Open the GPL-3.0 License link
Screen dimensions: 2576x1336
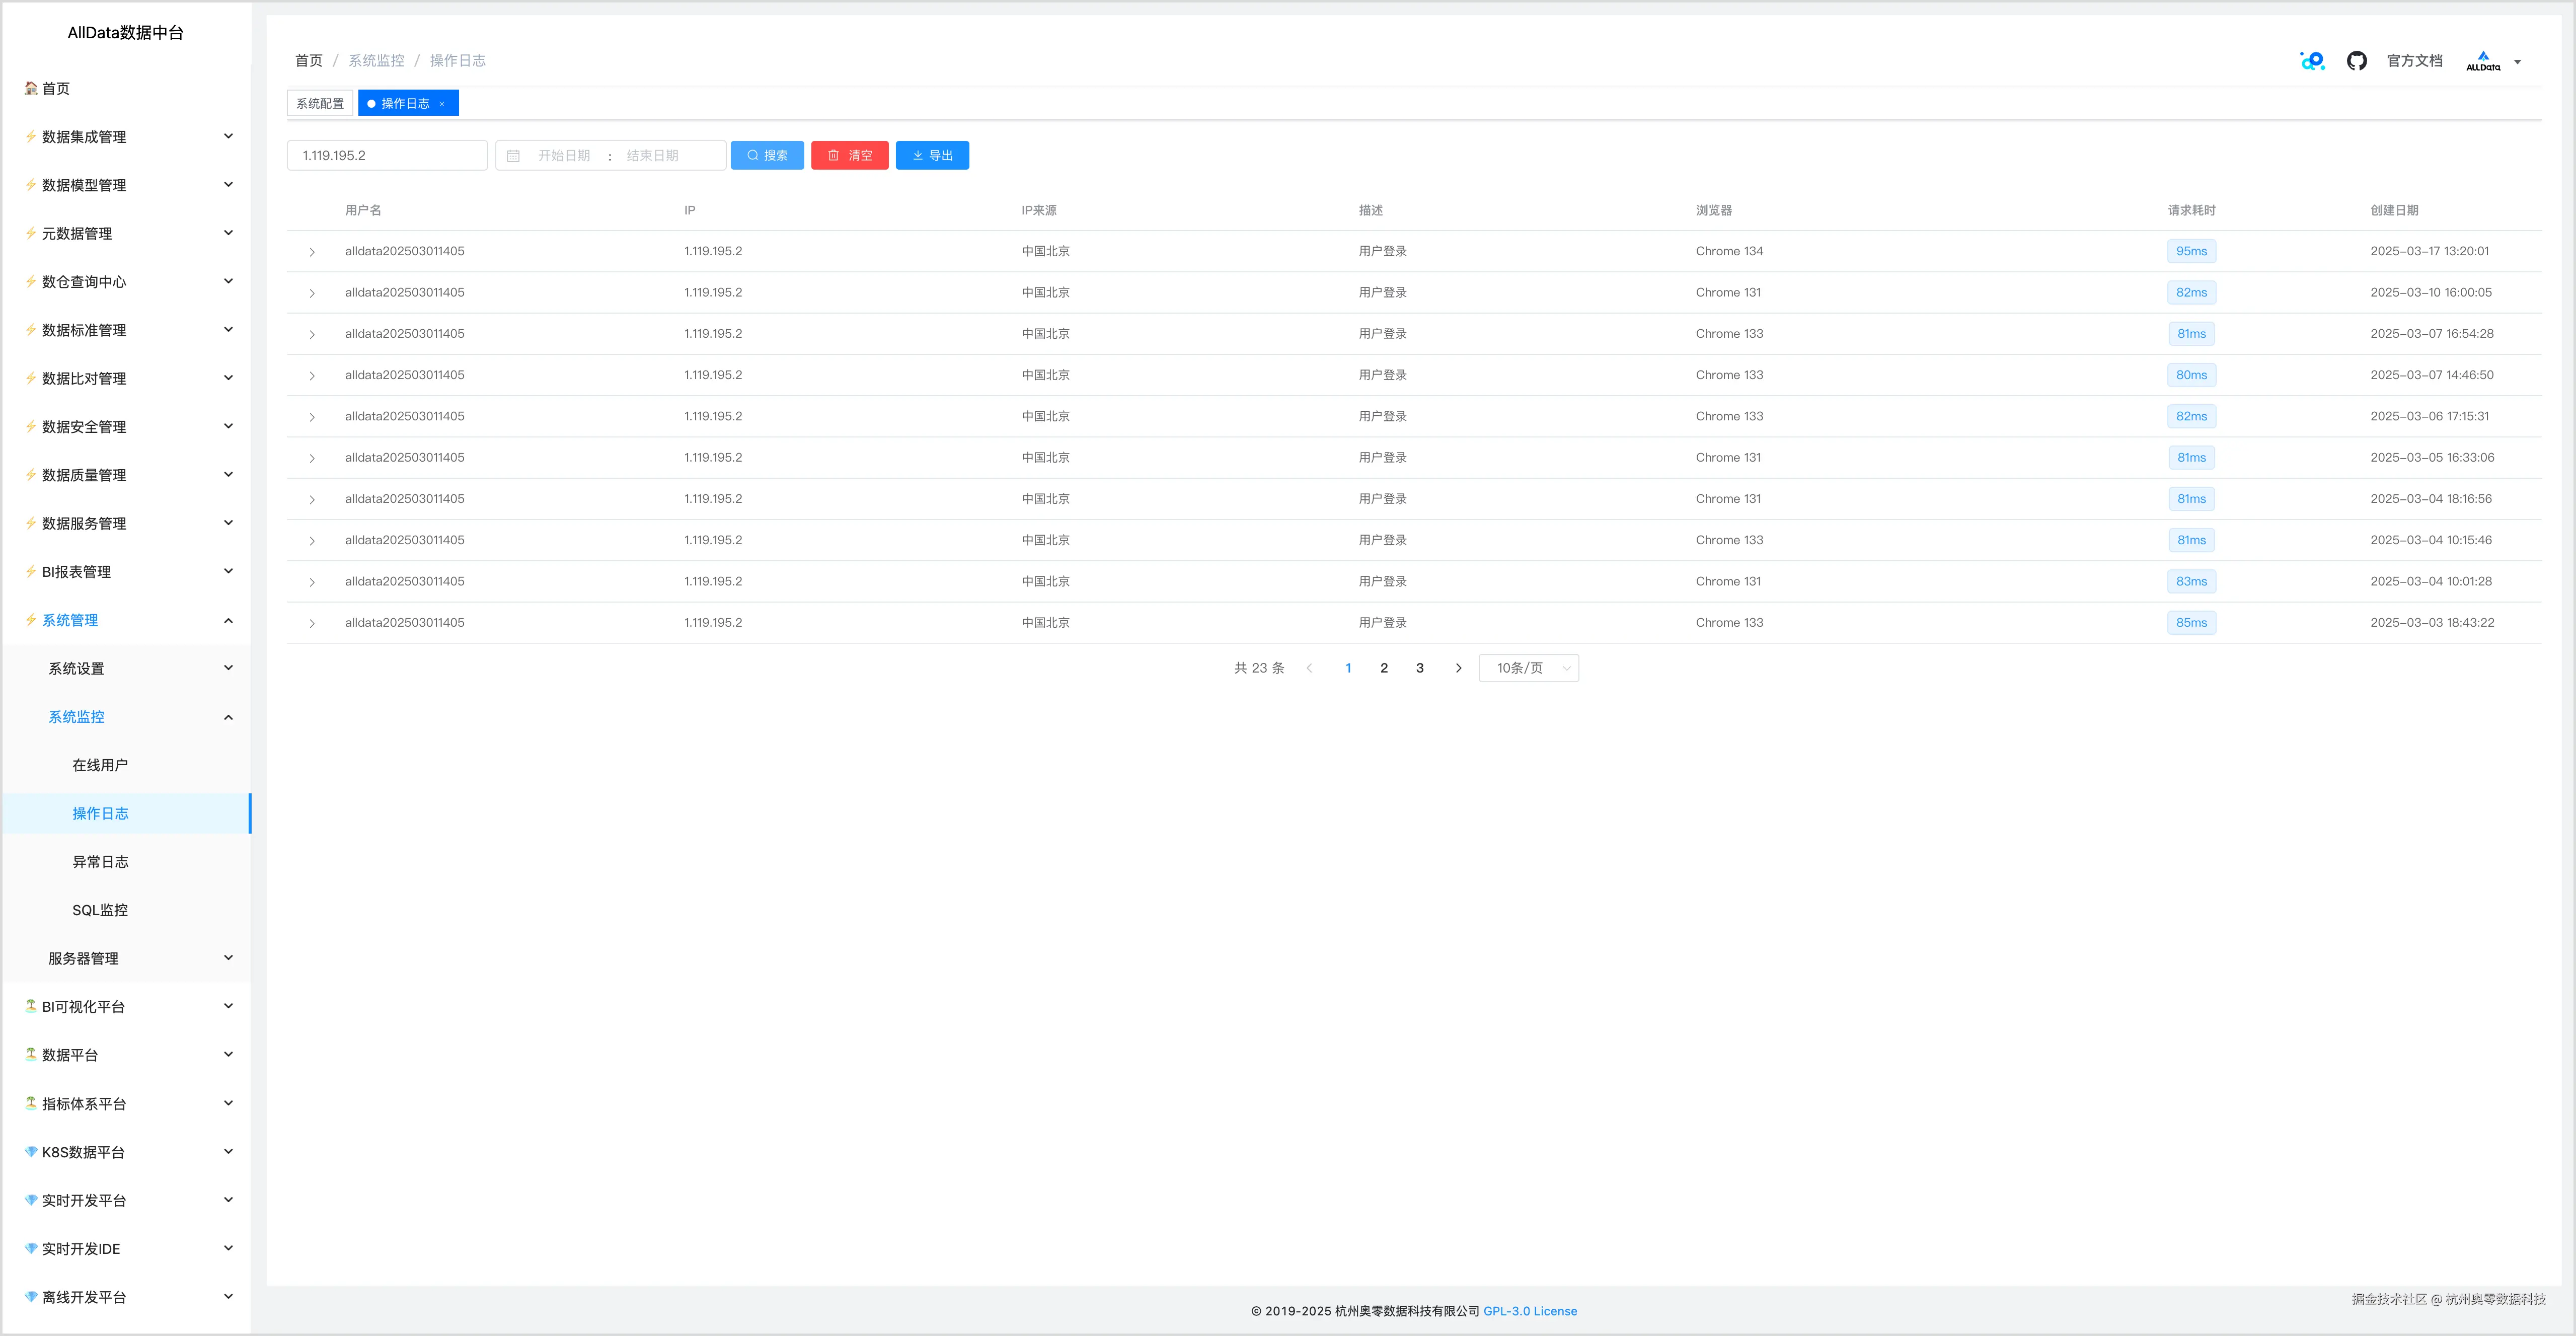pos(1529,1311)
